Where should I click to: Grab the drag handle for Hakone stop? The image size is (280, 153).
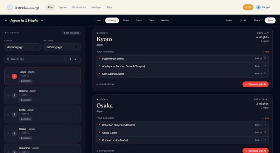(x=8, y=95)
